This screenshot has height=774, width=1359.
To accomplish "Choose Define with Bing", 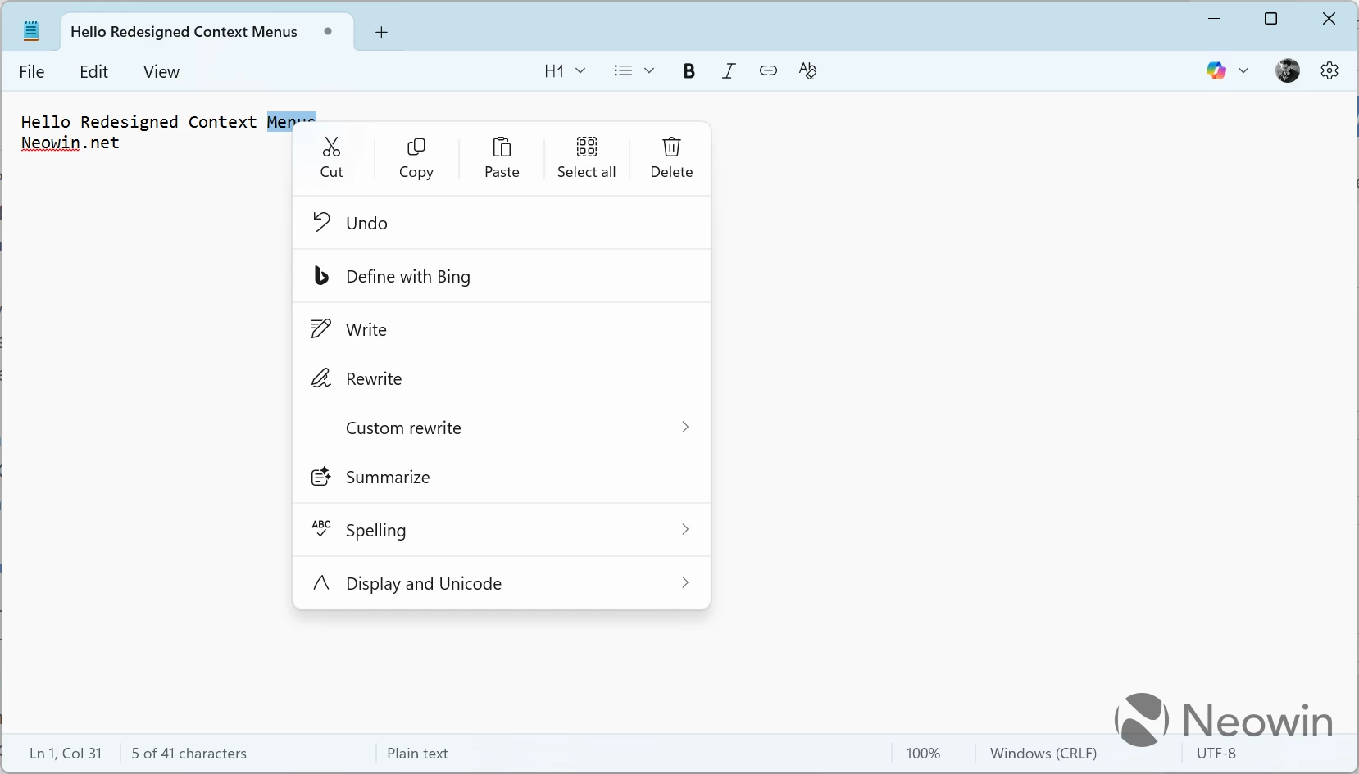I will coord(408,277).
